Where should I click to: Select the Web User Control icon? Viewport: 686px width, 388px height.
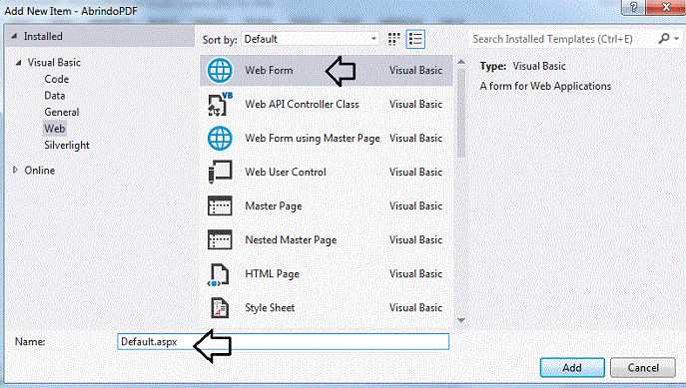click(220, 172)
